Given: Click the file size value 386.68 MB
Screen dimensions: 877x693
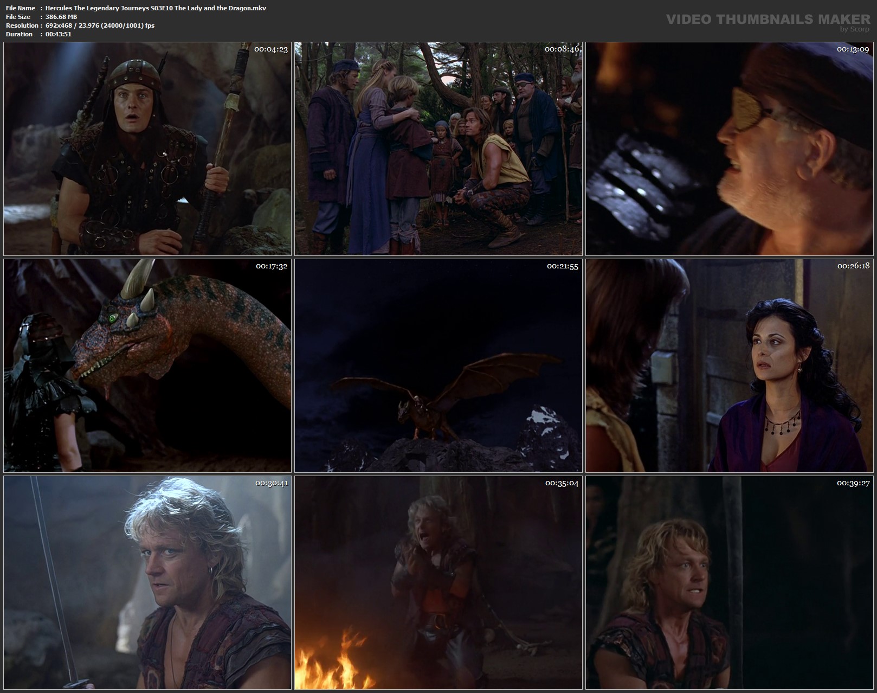Looking at the screenshot, I should (61, 17).
